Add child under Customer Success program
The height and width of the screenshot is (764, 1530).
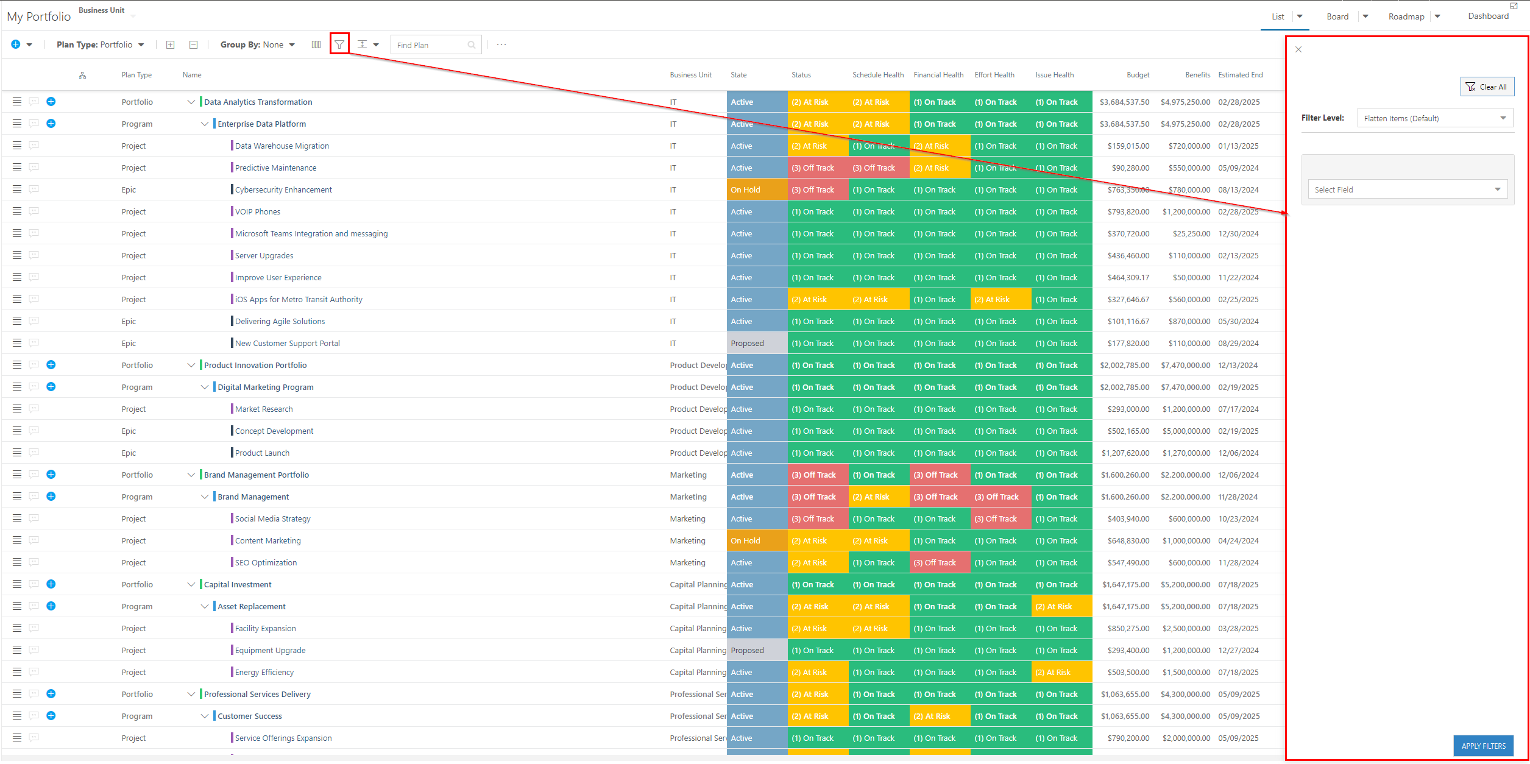tap(51, 716)
